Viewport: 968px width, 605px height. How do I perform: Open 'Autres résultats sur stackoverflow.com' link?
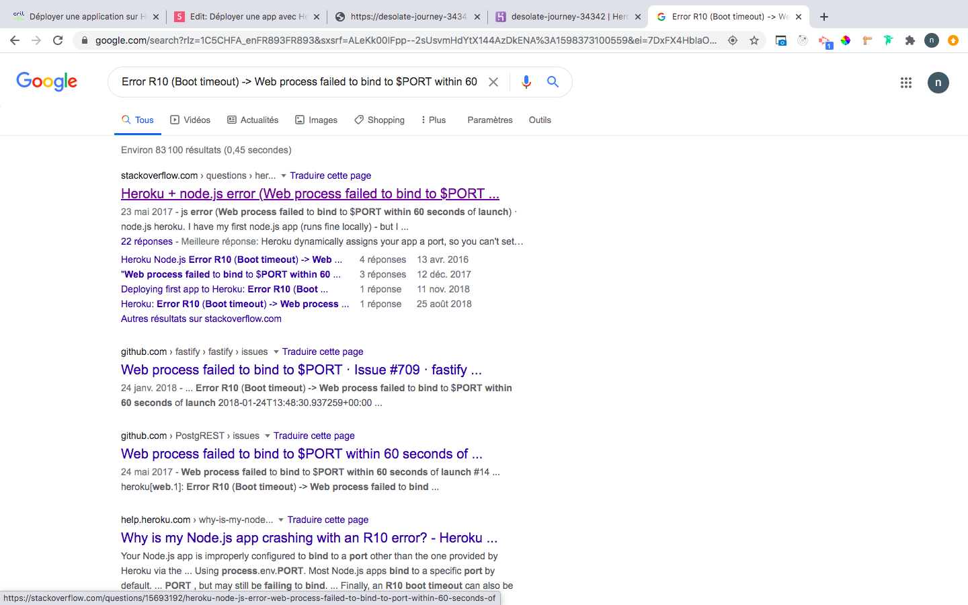click(201, 319)
